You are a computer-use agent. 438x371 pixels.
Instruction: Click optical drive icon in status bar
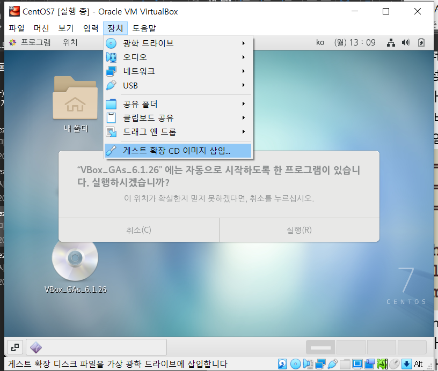(x=296, y=363)
